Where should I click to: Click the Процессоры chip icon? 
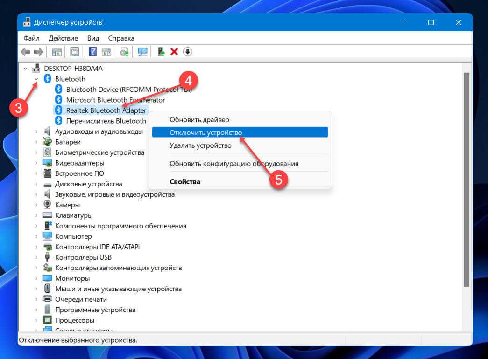(x=47, y=320)
